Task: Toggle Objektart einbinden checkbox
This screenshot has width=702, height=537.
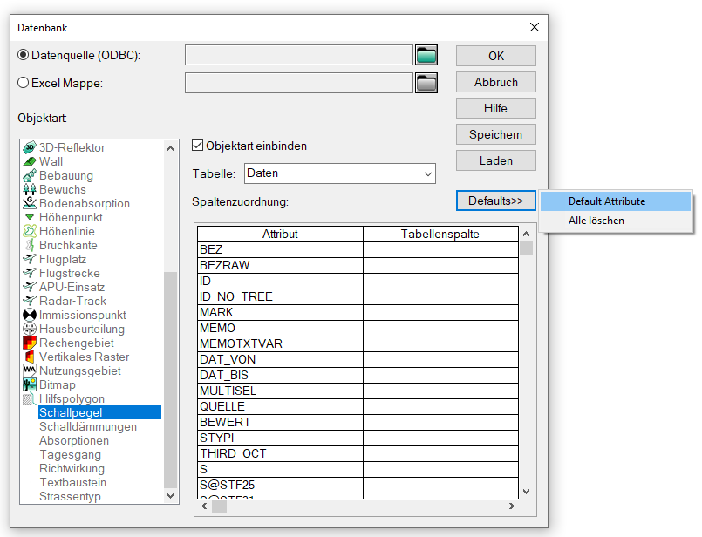Action: (197, 146)
